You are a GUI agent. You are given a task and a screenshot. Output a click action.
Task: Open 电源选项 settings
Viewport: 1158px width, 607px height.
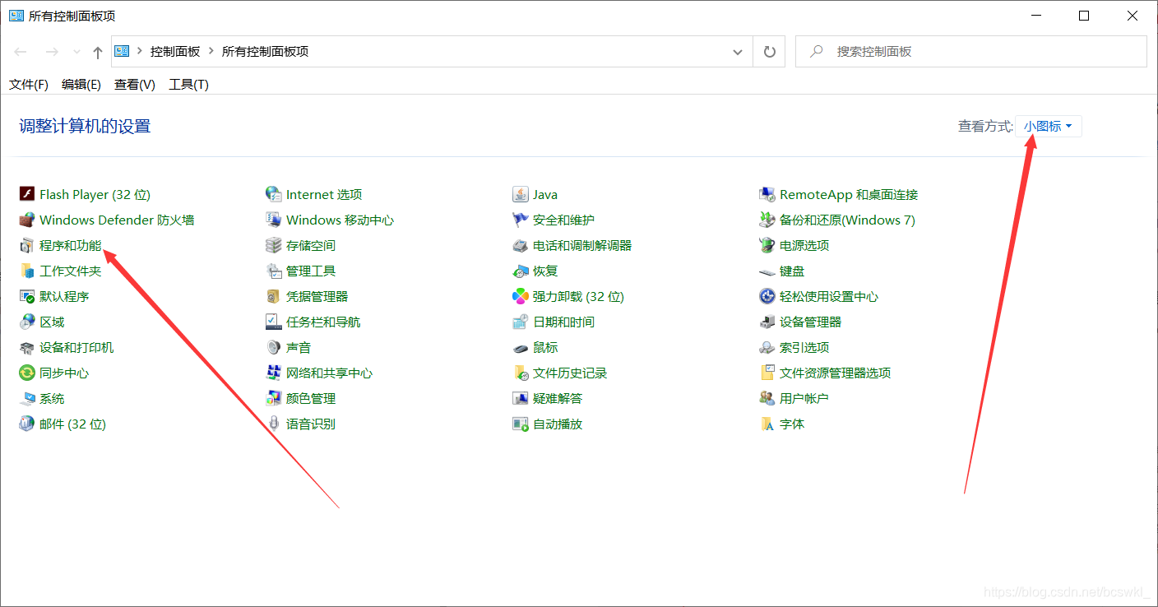click(803, 245)
